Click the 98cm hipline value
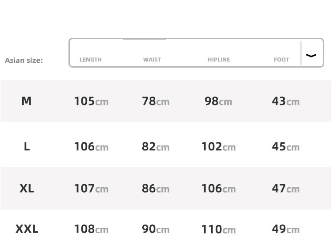Viewport: 333px width, 246px height. (218, 101)
